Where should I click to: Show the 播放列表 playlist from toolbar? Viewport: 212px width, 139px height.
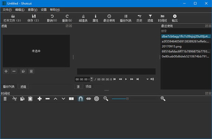coord(126,18)
